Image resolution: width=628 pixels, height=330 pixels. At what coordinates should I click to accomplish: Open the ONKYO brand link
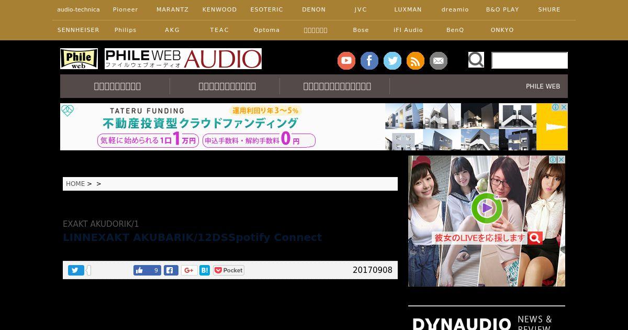[502, 30]
